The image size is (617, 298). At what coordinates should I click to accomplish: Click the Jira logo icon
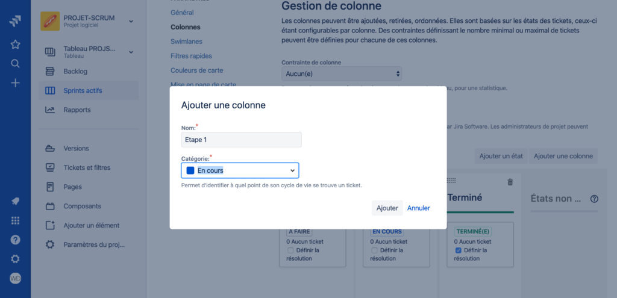click(16, 22)
